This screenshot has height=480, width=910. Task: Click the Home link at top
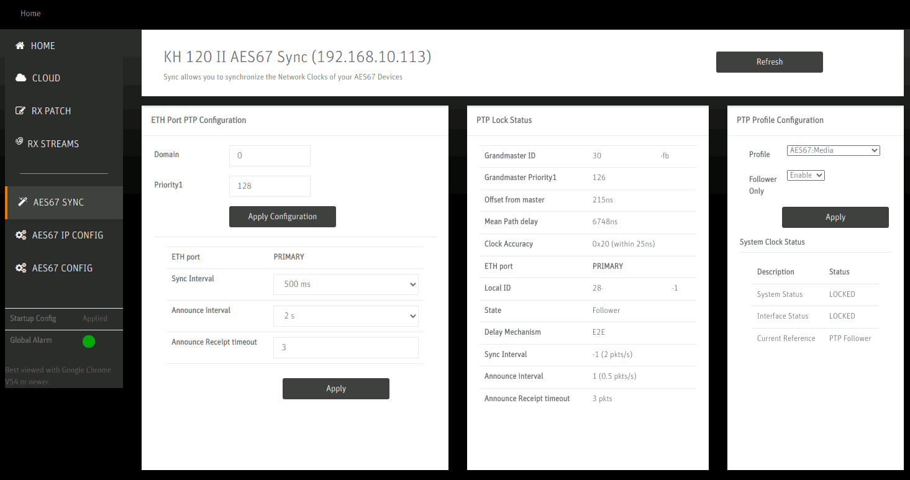[x=30, y=13]
